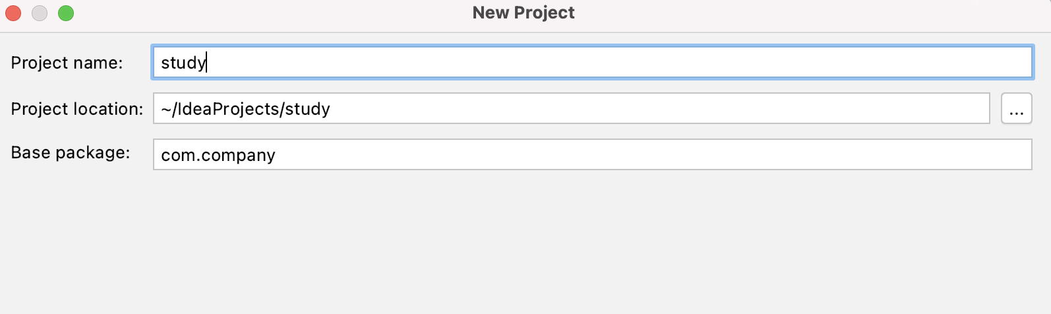Select the Base package text field

[591, 155]
